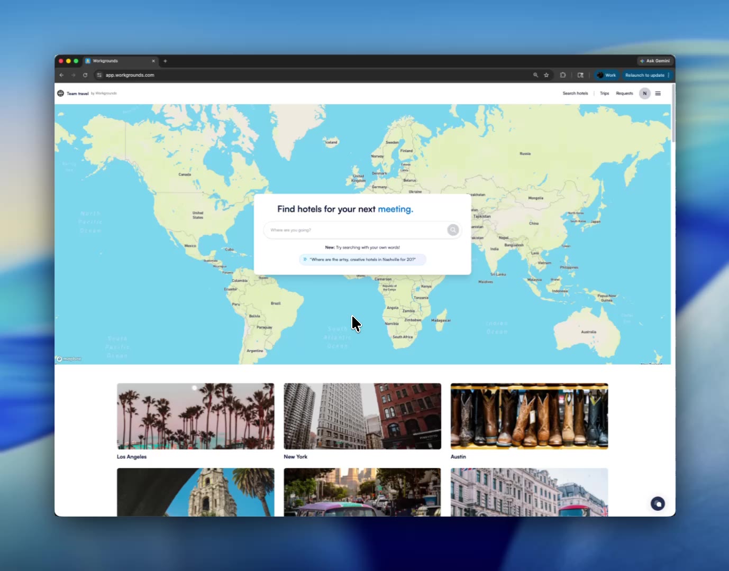This screenshot has height=571, width=729.
Task: Open the Chrome three-dot menu
Action: (668, 75)
